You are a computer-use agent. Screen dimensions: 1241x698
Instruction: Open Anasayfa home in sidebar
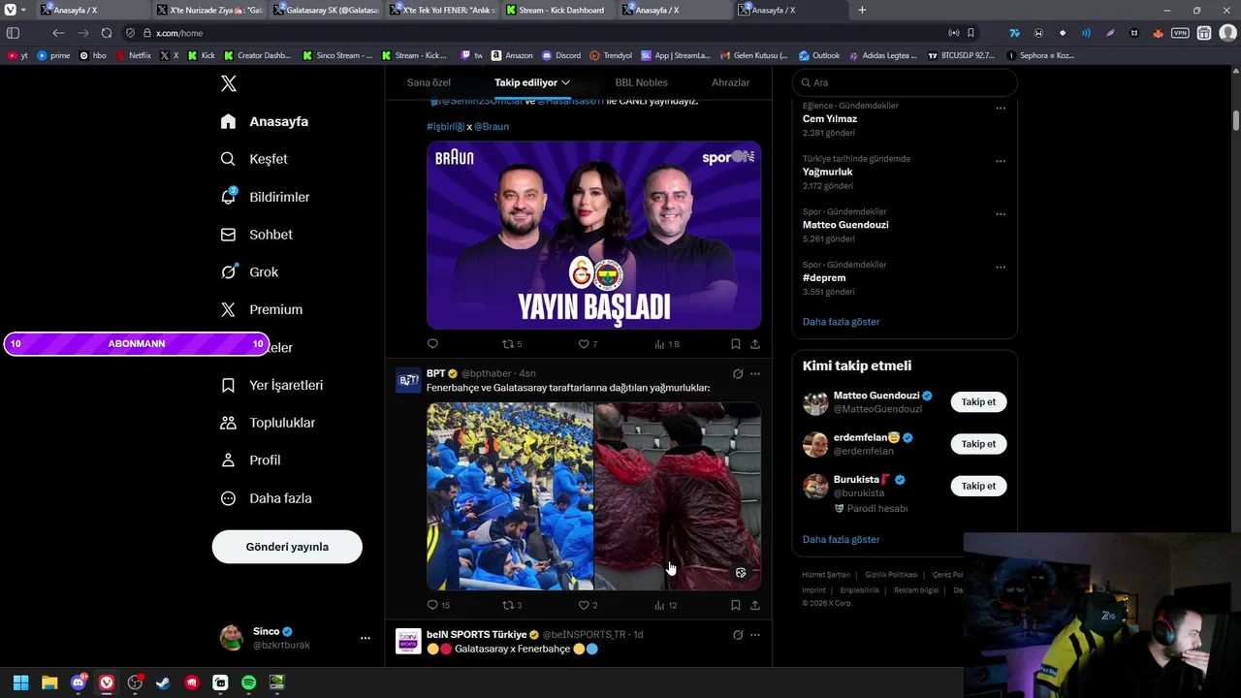point(265,121)
